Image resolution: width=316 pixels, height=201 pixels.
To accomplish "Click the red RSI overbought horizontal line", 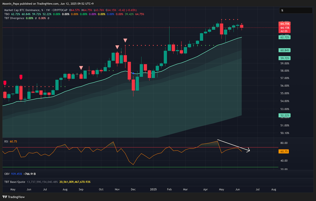I will [x=140, y=147].
